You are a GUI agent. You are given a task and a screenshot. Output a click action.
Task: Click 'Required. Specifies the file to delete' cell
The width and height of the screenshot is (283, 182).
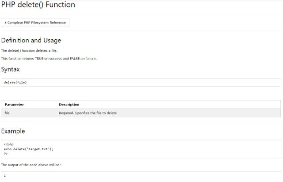[88, 113]
